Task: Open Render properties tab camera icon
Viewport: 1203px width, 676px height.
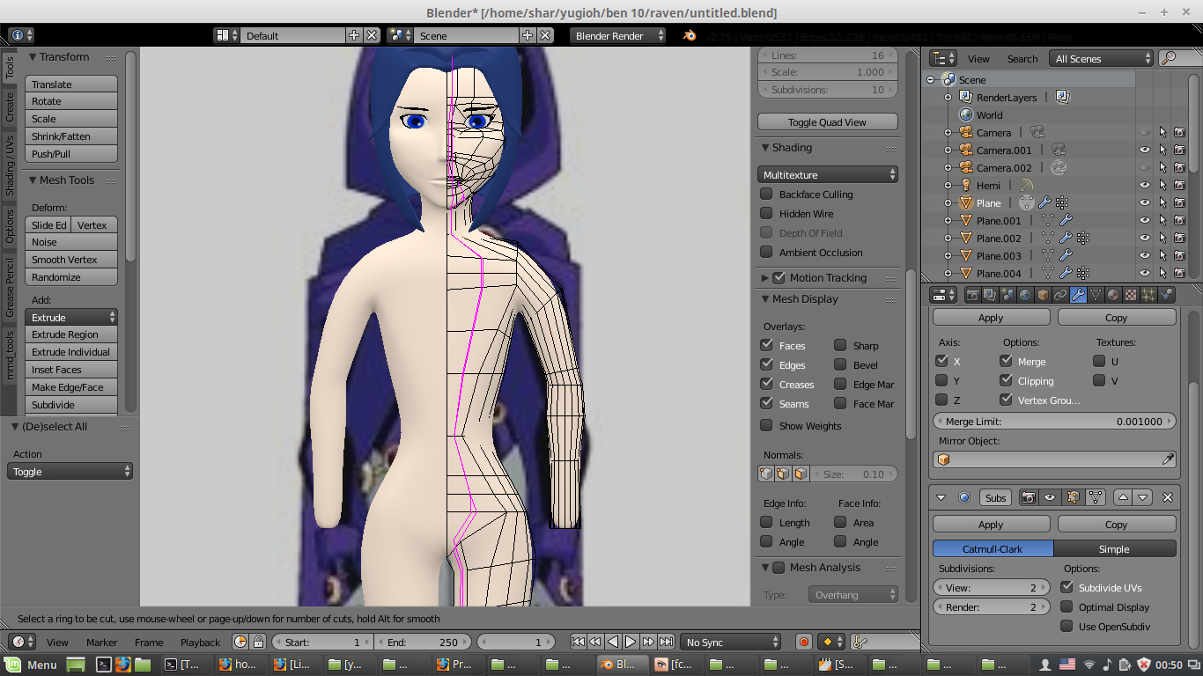Action: [973, 295]
